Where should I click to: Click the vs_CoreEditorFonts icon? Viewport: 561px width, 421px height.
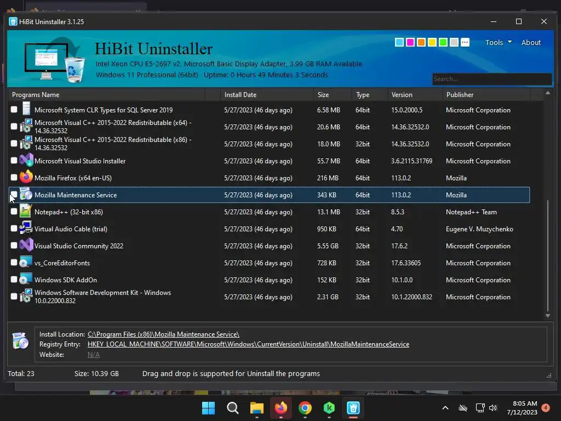(26, 263)
